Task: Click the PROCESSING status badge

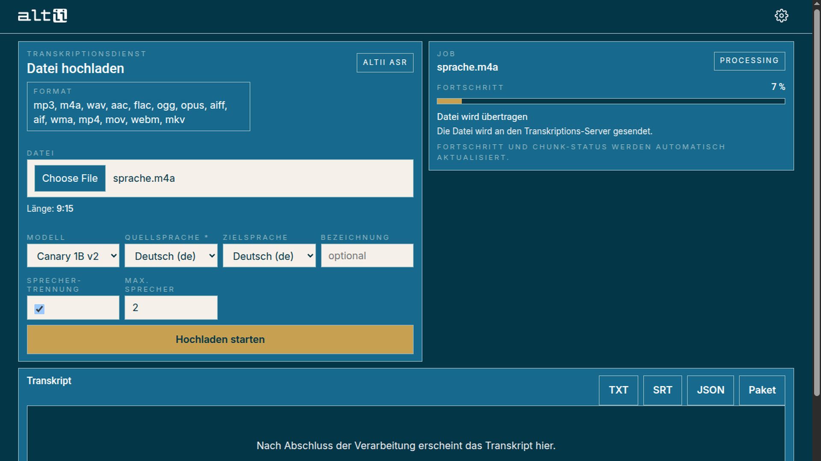Action: click(749, 61)
